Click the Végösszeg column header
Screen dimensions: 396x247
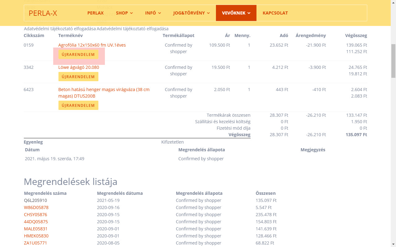356,36
